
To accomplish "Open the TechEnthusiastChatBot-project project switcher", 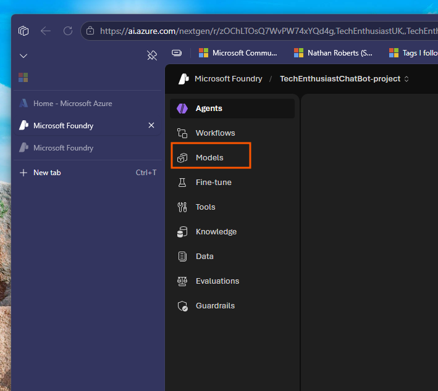I will (344, 79).
